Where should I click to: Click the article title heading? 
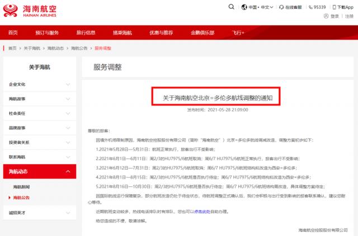pyautogui.click(x=216, y=97)
